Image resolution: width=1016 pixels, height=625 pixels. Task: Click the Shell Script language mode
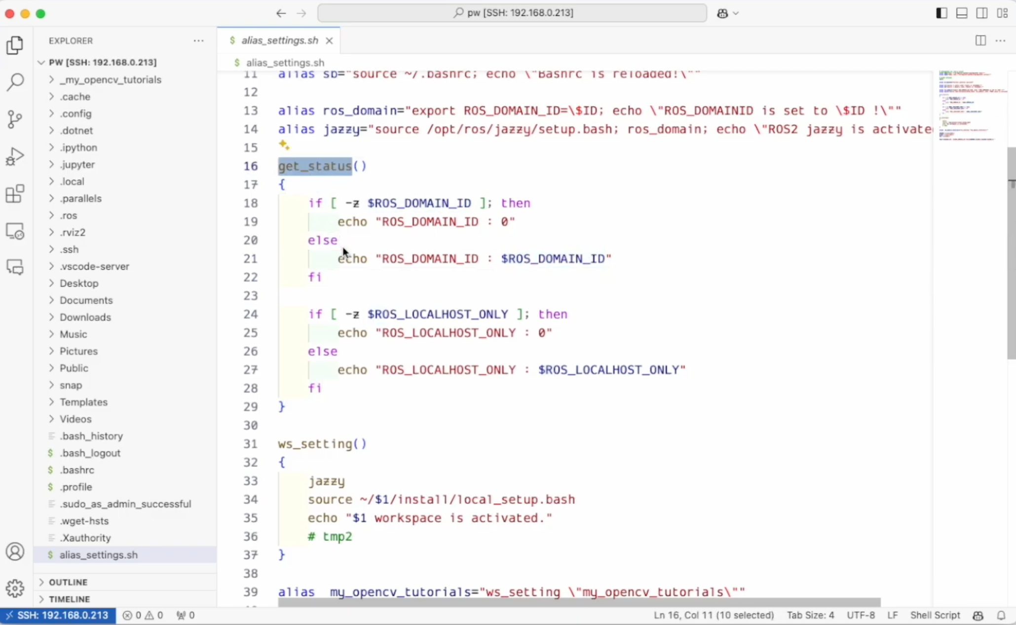[x=935, y=615]
